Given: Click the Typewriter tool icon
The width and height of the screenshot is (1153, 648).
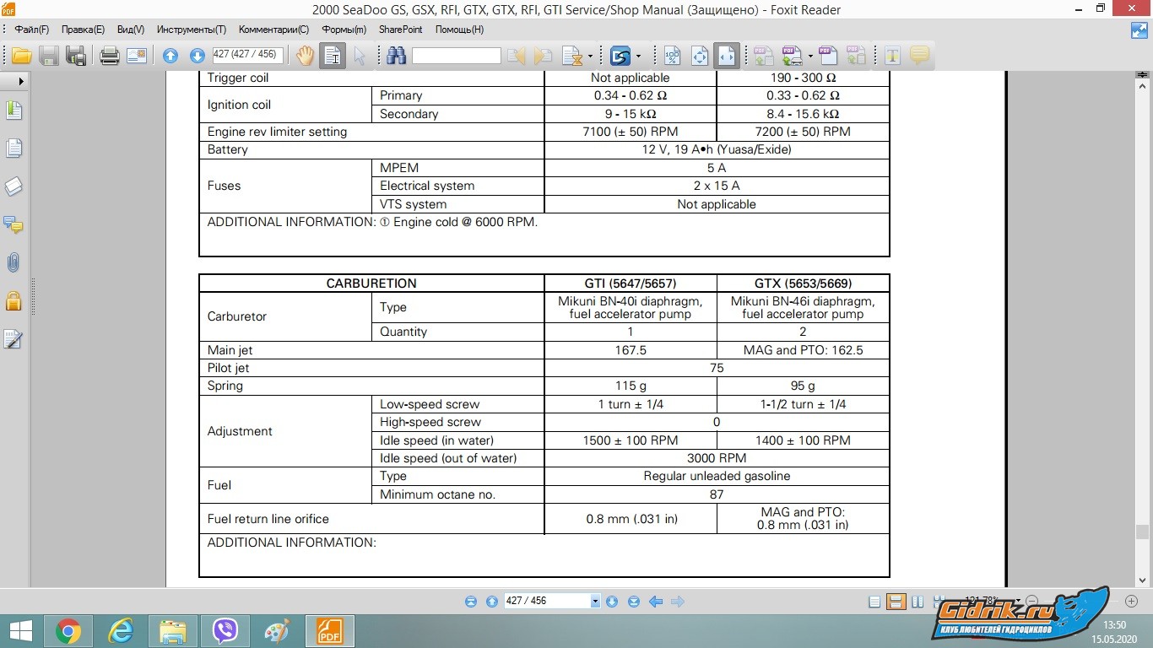Looking at the screenshot, I should tap(892, 56).
